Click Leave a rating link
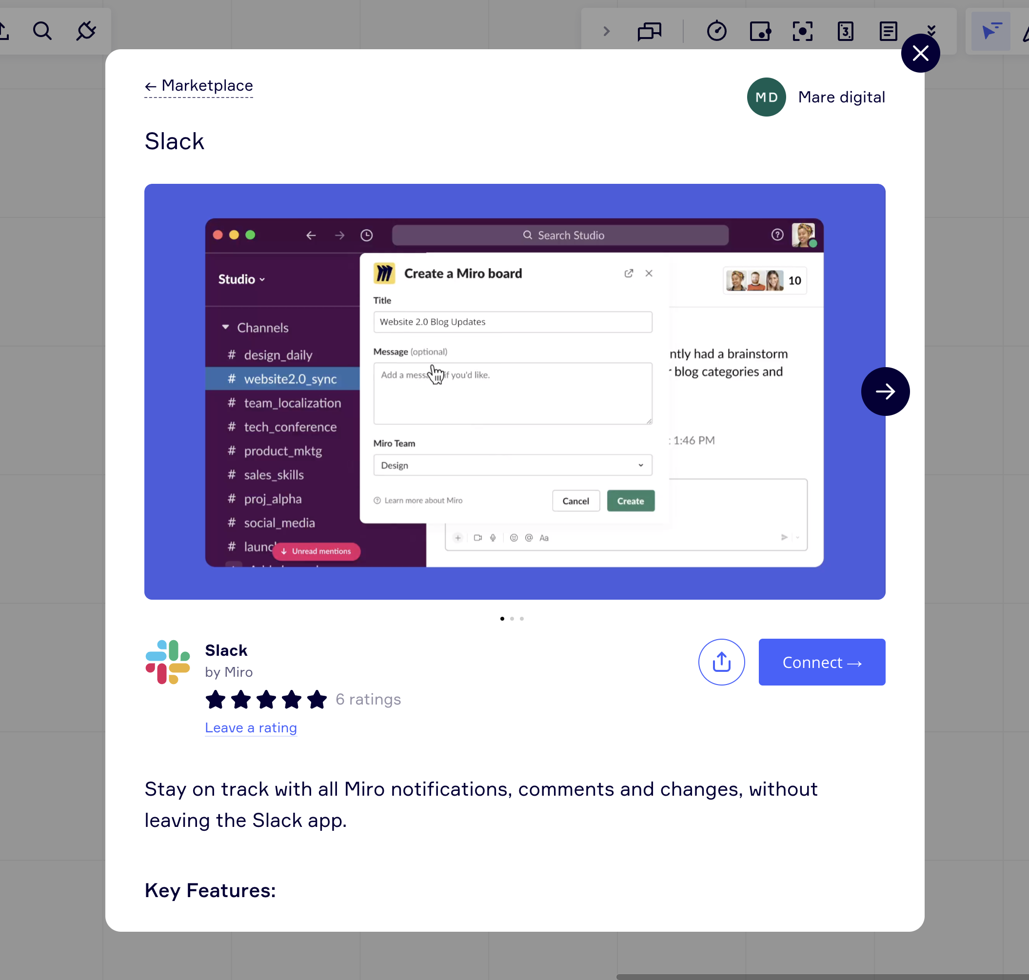The width and height of the screenshot is (1029, 980). 251,727
